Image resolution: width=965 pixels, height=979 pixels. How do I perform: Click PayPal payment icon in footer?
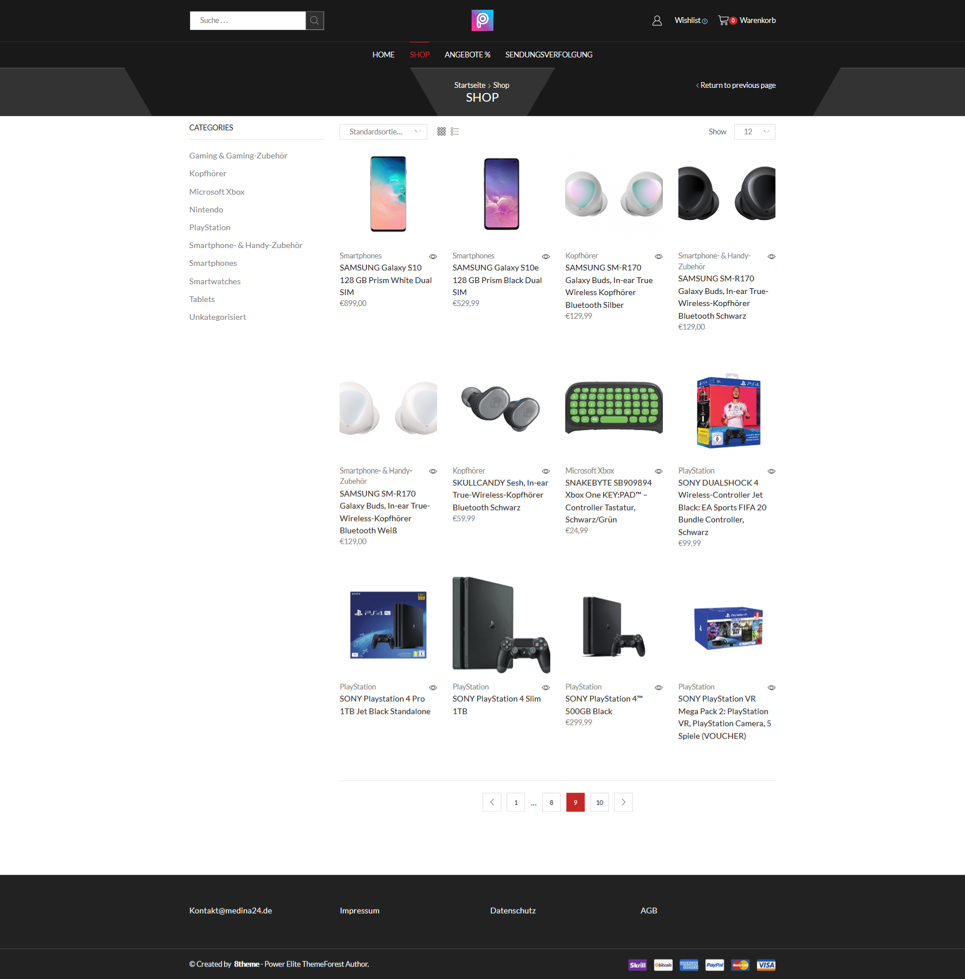(x=715, y=965)
